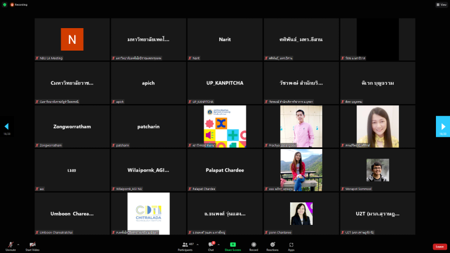This screenshot has height=253, width=450.
Task: Expand audio options arrow beside Unmute
Action: click(18, 245)
